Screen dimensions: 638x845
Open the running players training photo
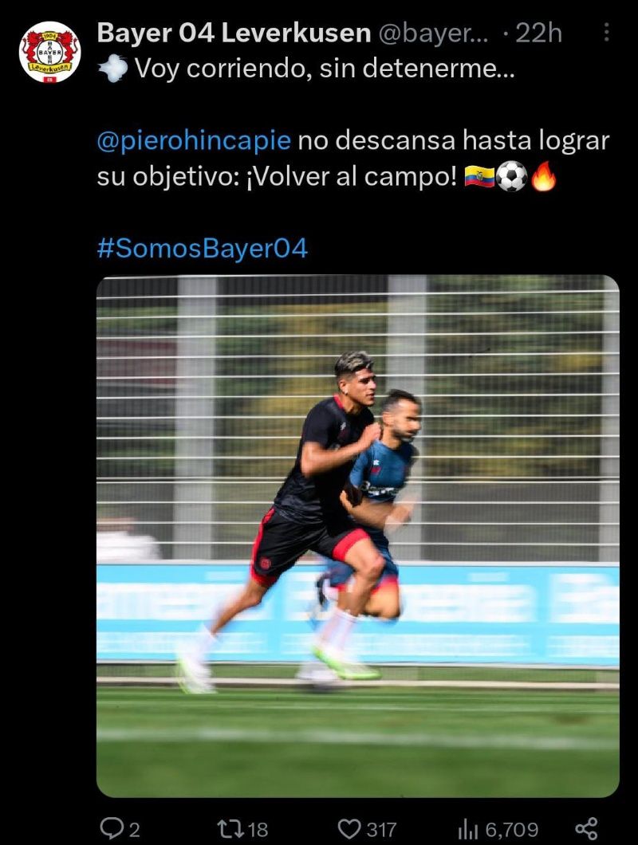pyautogui.click(x=358, y=536)
